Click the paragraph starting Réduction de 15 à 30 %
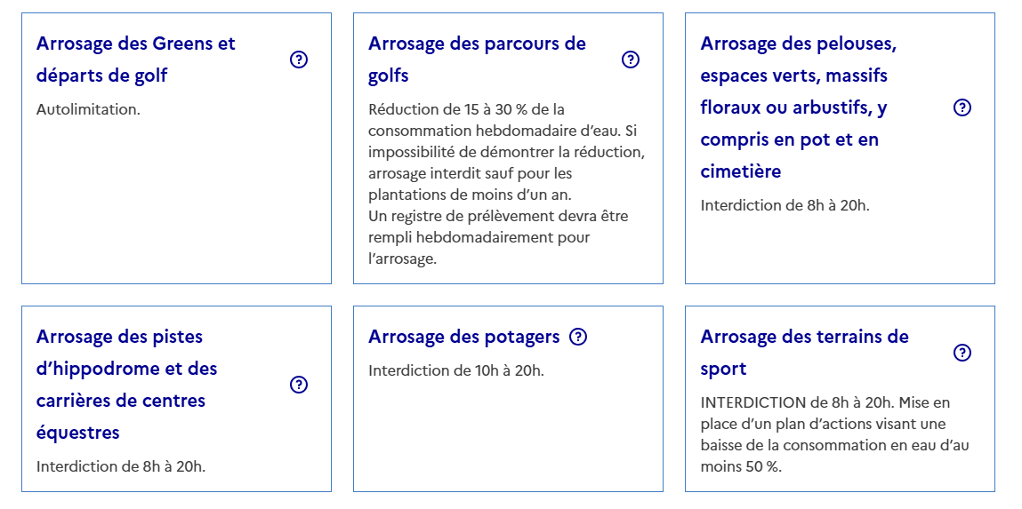The height and width of the screenshot is (509, 1022). pyautogui.click(x=506, y=152)
